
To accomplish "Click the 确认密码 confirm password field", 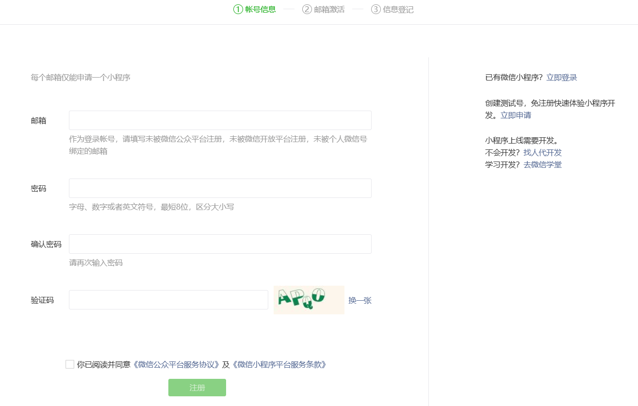I will pyautogui.click(x=220, y=244).
